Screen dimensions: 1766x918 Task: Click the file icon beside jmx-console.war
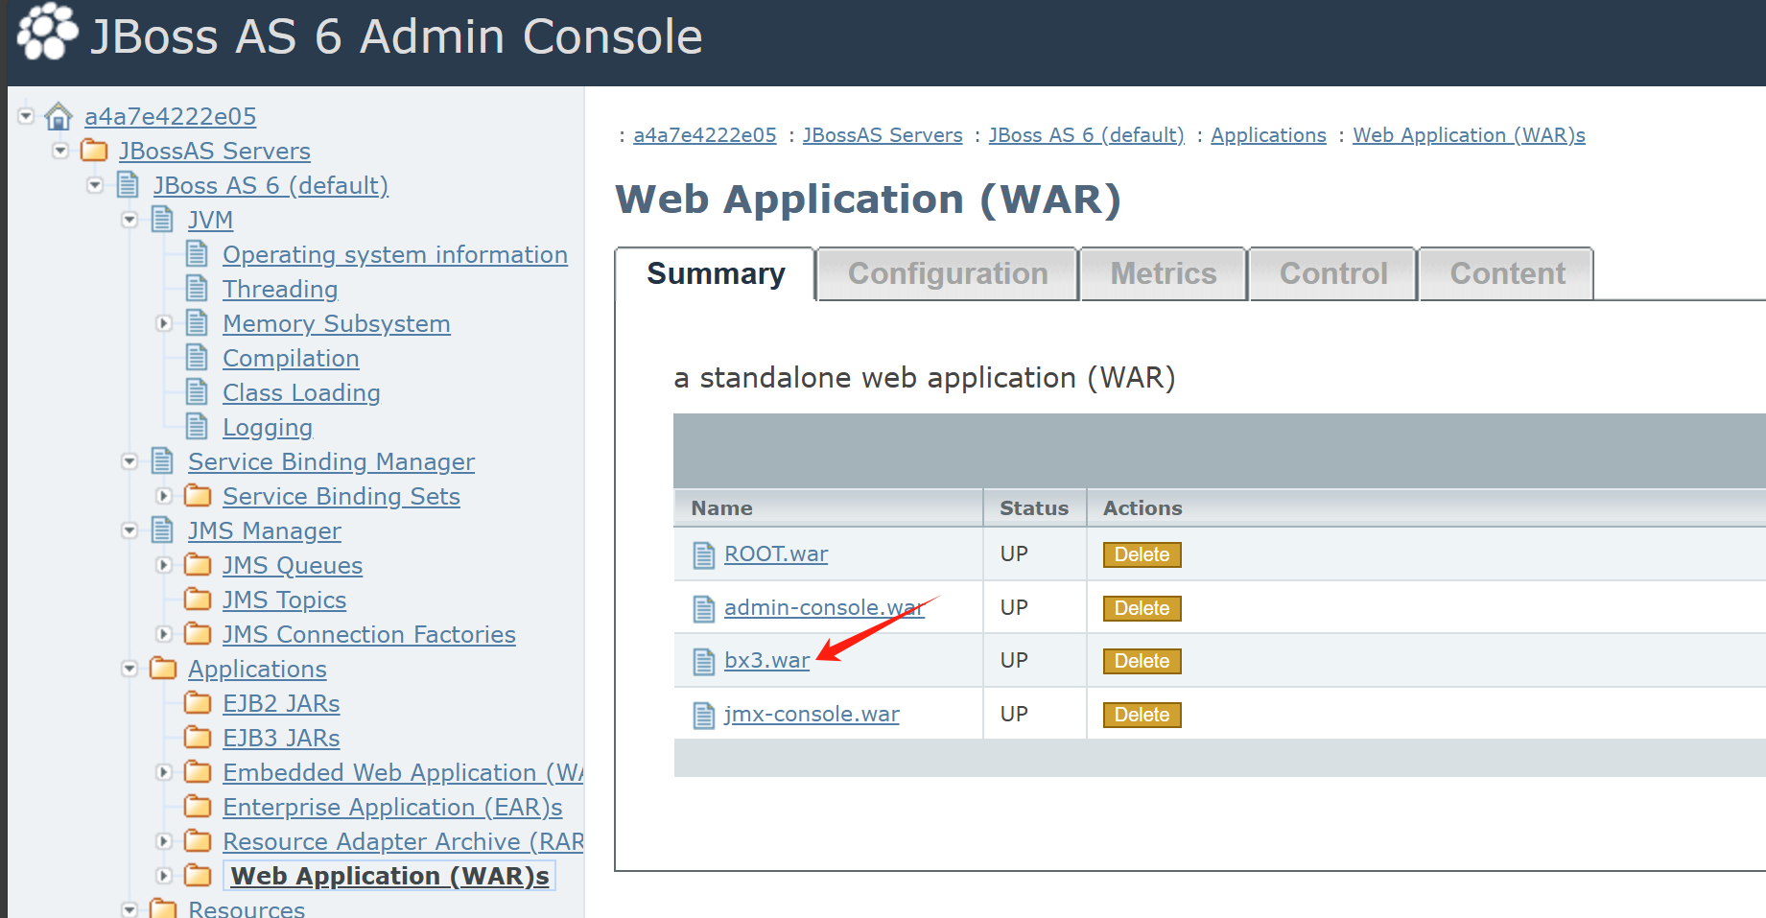click(704, 716)
